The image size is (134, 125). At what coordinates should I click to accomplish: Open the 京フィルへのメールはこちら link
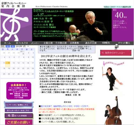(x=19, y=110)
